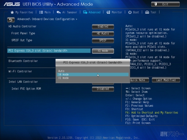This screenshot has height=140, width=187.
Task: Open the Ai Tweaker tab
Action: coord(70,12)
